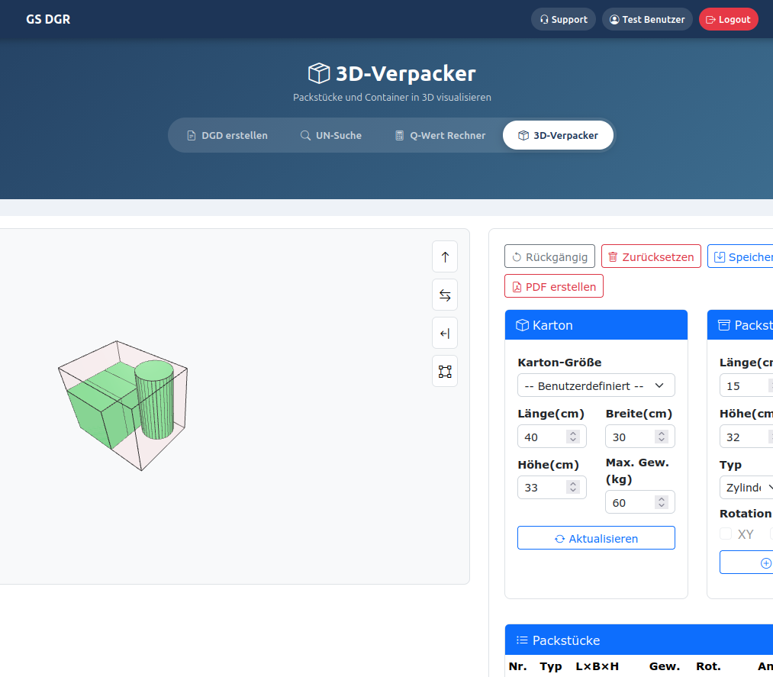Click the swap arrows view button
Screen dimensions: 773x677
tap(445, 295)
